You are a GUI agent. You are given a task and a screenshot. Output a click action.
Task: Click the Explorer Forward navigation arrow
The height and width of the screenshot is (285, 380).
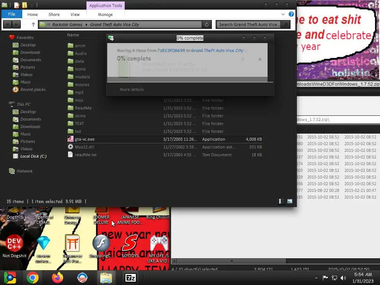[x=16, y=24]
